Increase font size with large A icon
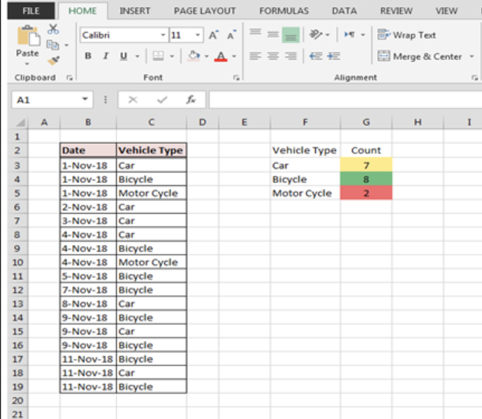The image size is (482, 419). tap(214, 35)
